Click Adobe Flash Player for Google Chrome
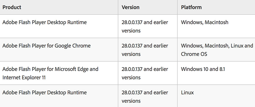 (x=46, y=46)
